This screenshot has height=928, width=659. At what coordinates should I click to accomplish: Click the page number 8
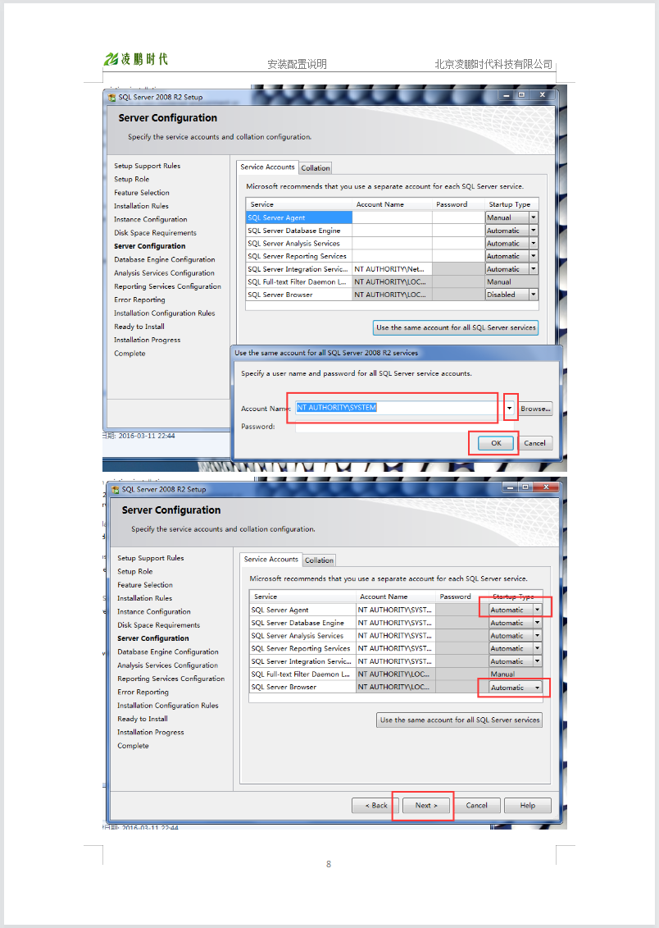tap(329, 864)
